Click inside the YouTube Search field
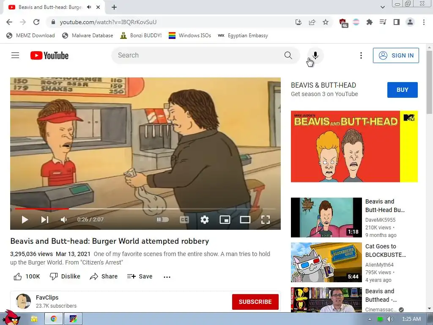433x325 pixels. coord(197,55)
